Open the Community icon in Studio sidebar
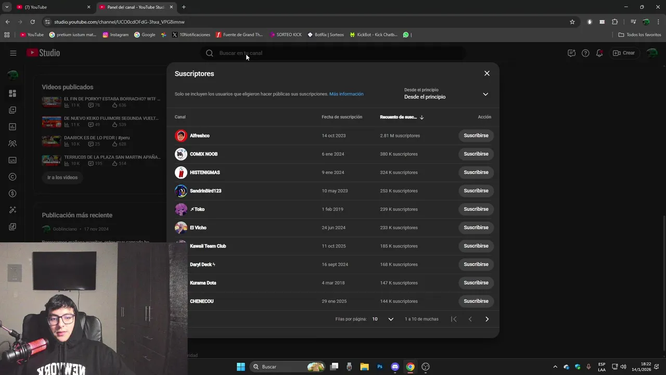666x375 pixels. pos(12,143)
